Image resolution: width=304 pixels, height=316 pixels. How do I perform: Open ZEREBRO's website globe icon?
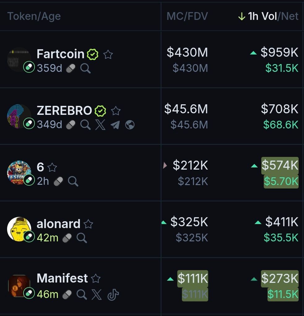130,125
